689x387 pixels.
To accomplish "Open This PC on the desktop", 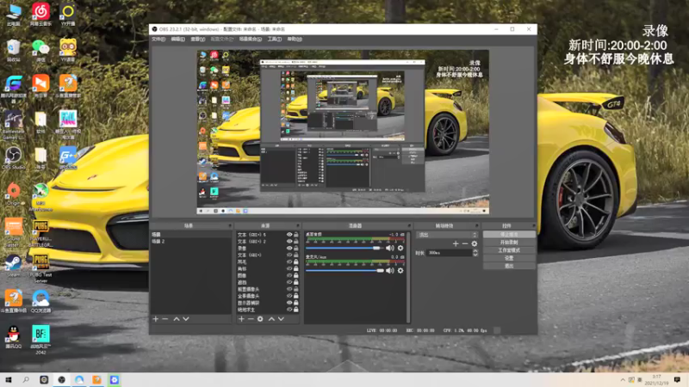I will point(13,14).
